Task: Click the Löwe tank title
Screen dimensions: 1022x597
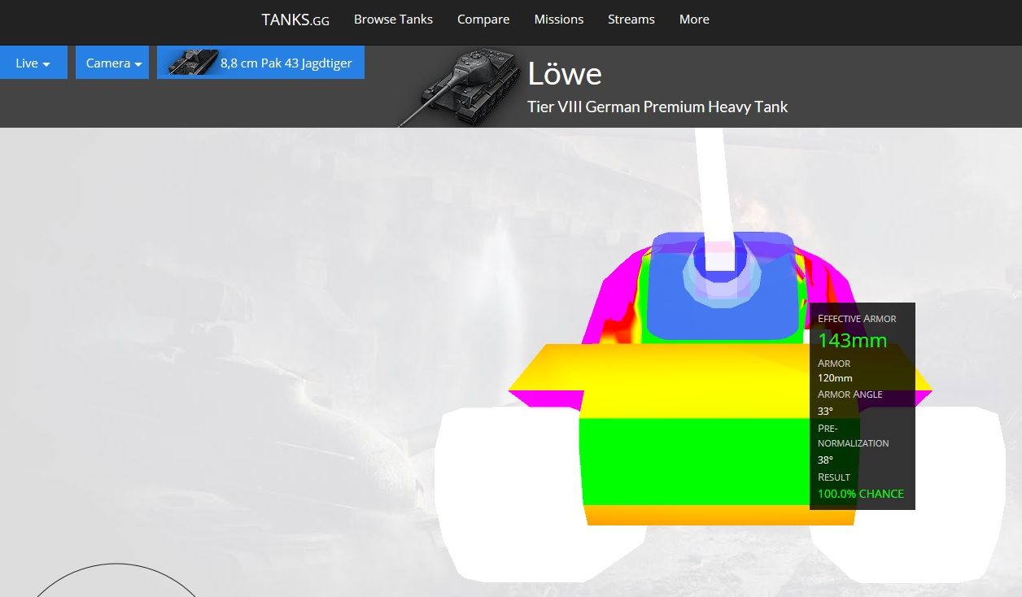Action: [x=565, y=74]
